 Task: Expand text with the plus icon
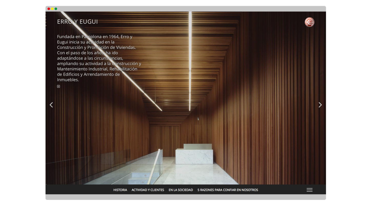[58, 86]
